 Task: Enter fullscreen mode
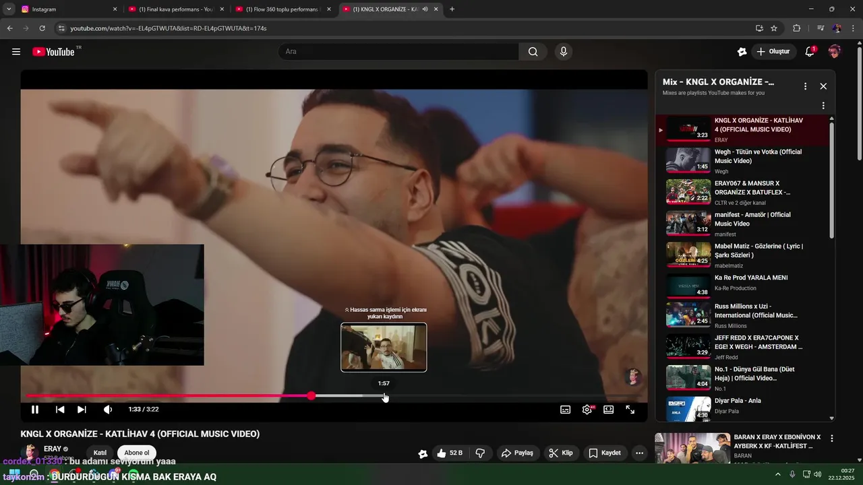pyautogui.click(x=630, y=410)
